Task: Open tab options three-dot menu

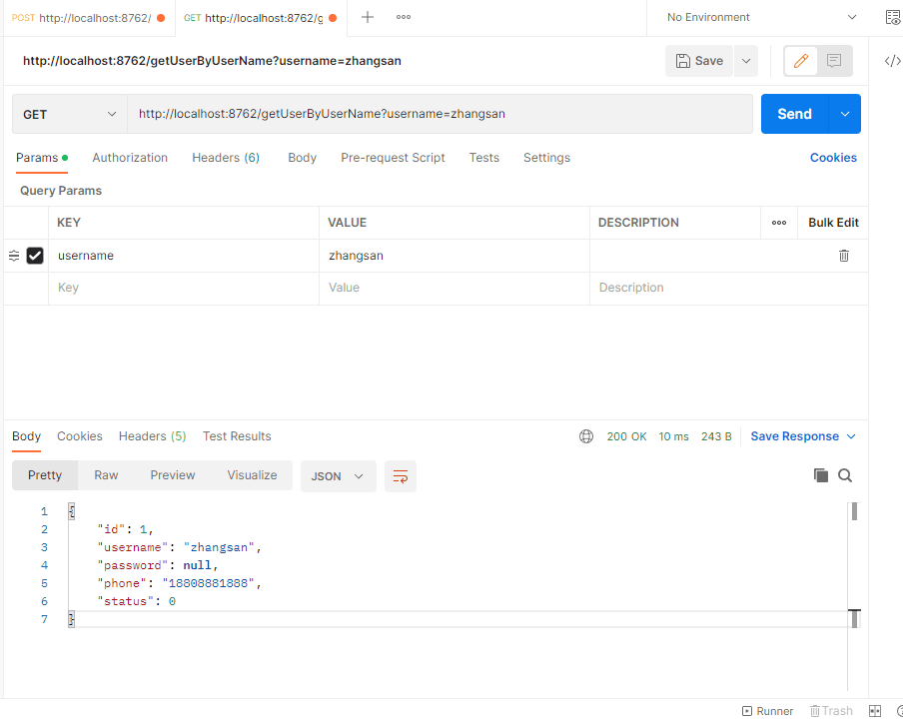Action: (x=404, y=17)
